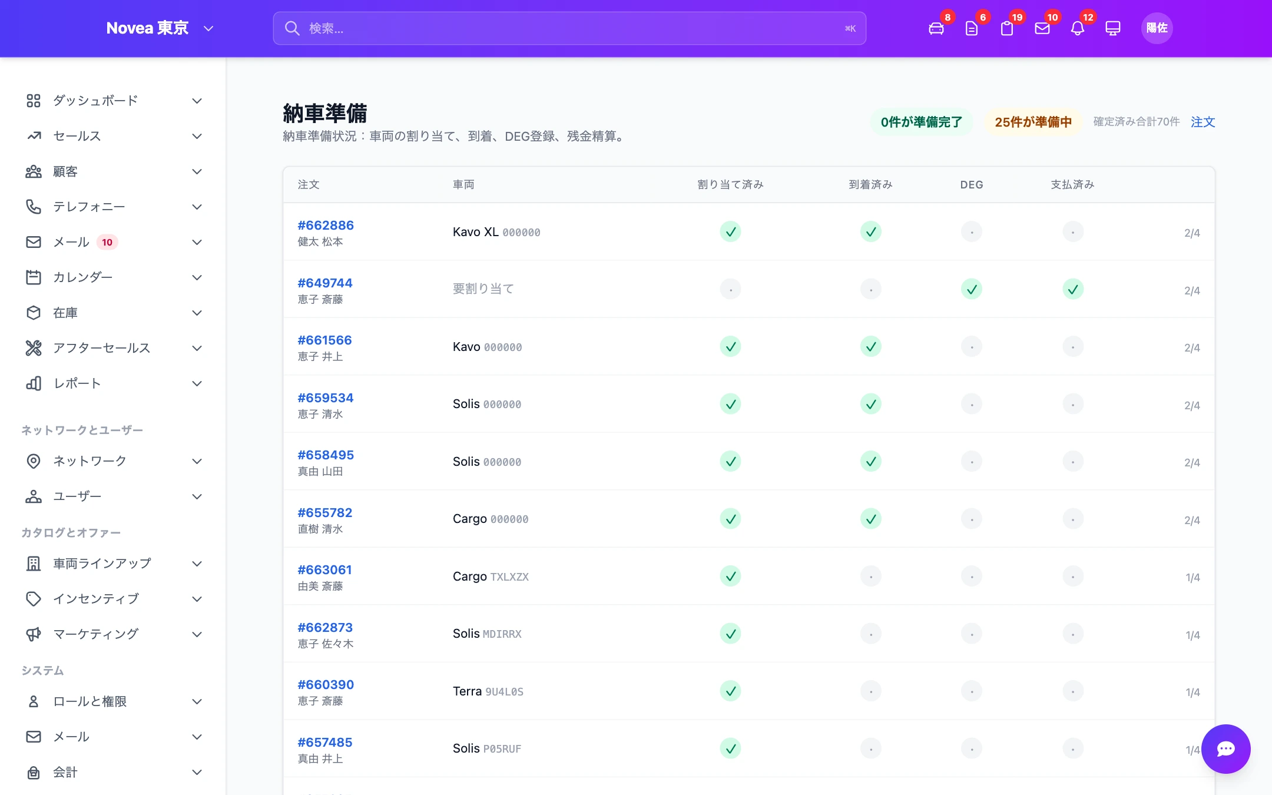Open the 車両ラインアップ menu item
The image size is (1272, 795).
(x=114, y=564)
